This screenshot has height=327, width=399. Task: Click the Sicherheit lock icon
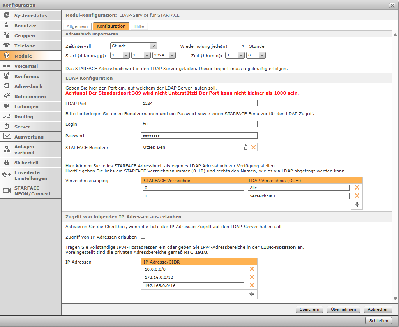pos(7,162)
